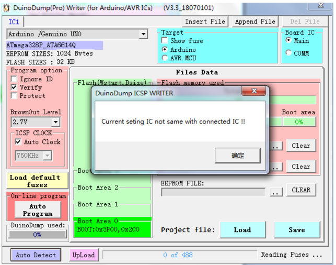Enable the Protect checkbox
The width and height of the screenshot is (336, 265).
click(x=14, y=95)
